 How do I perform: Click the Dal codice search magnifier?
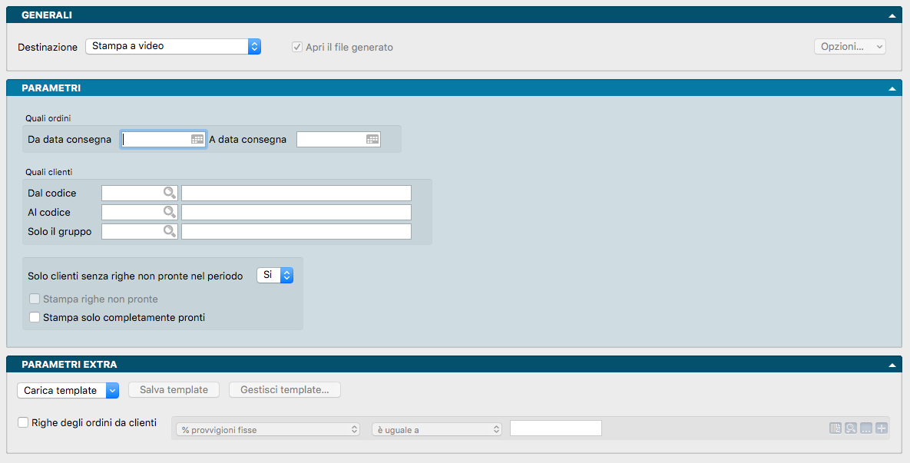pos(169,193)
